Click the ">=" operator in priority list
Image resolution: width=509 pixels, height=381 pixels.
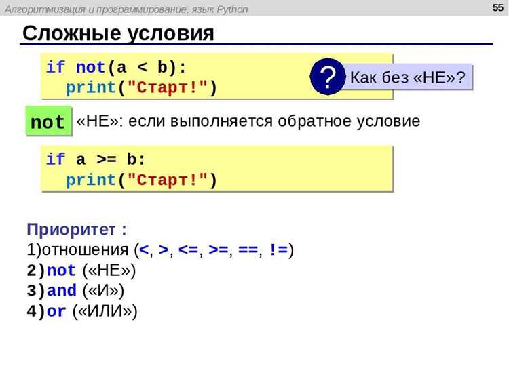[218, 249]
